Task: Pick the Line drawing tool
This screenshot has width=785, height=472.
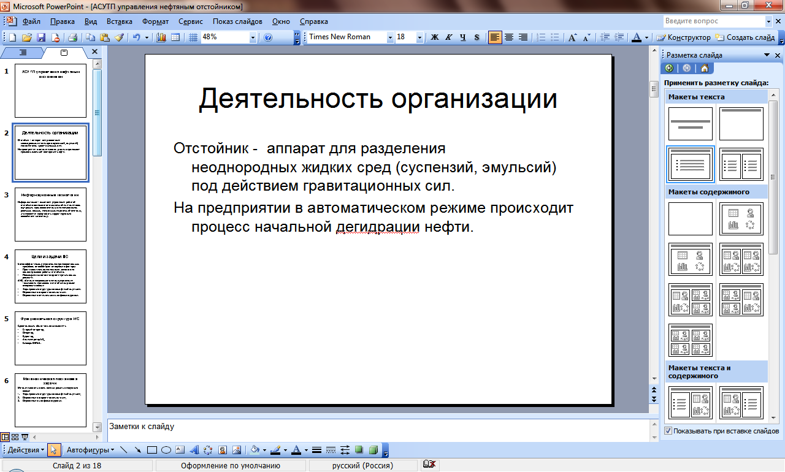Action: (124, 450)
